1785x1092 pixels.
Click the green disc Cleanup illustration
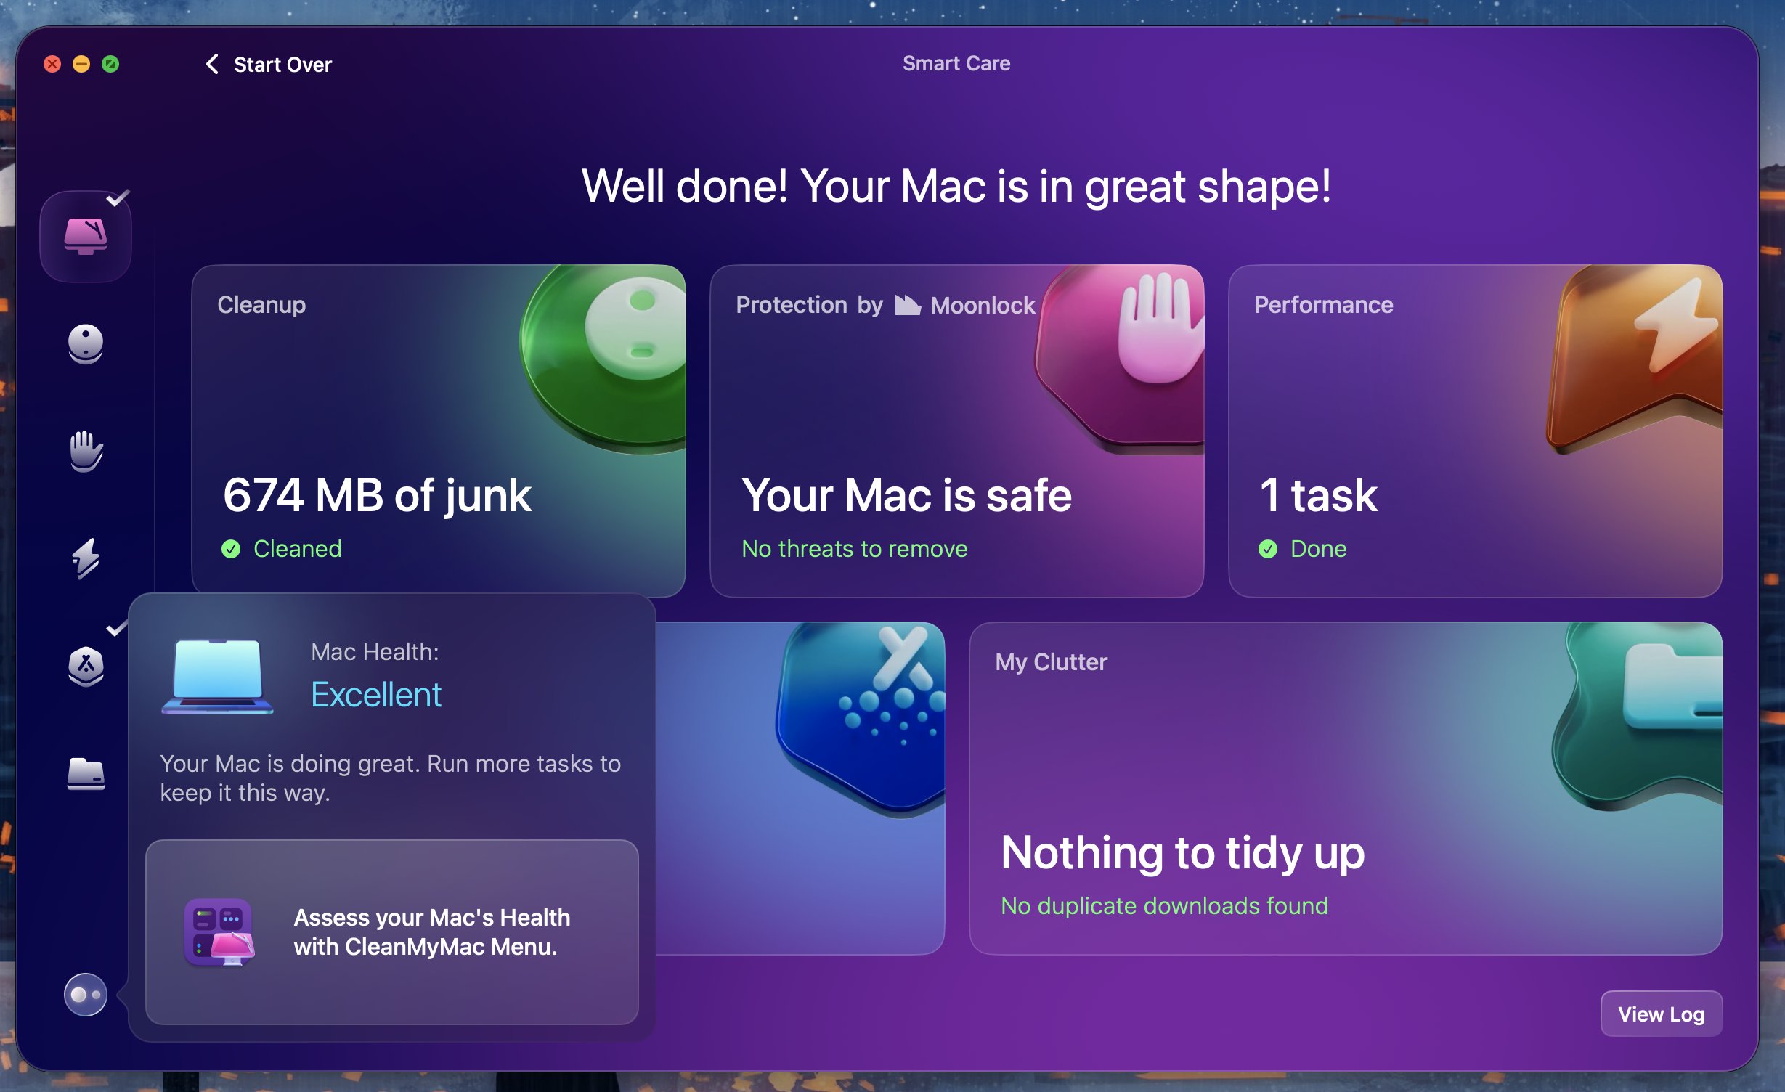tap(604, 358)
